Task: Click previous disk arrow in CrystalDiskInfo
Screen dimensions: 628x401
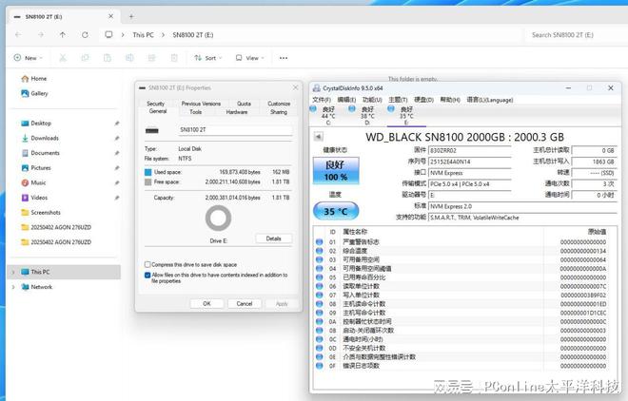Action: point(319,137)
